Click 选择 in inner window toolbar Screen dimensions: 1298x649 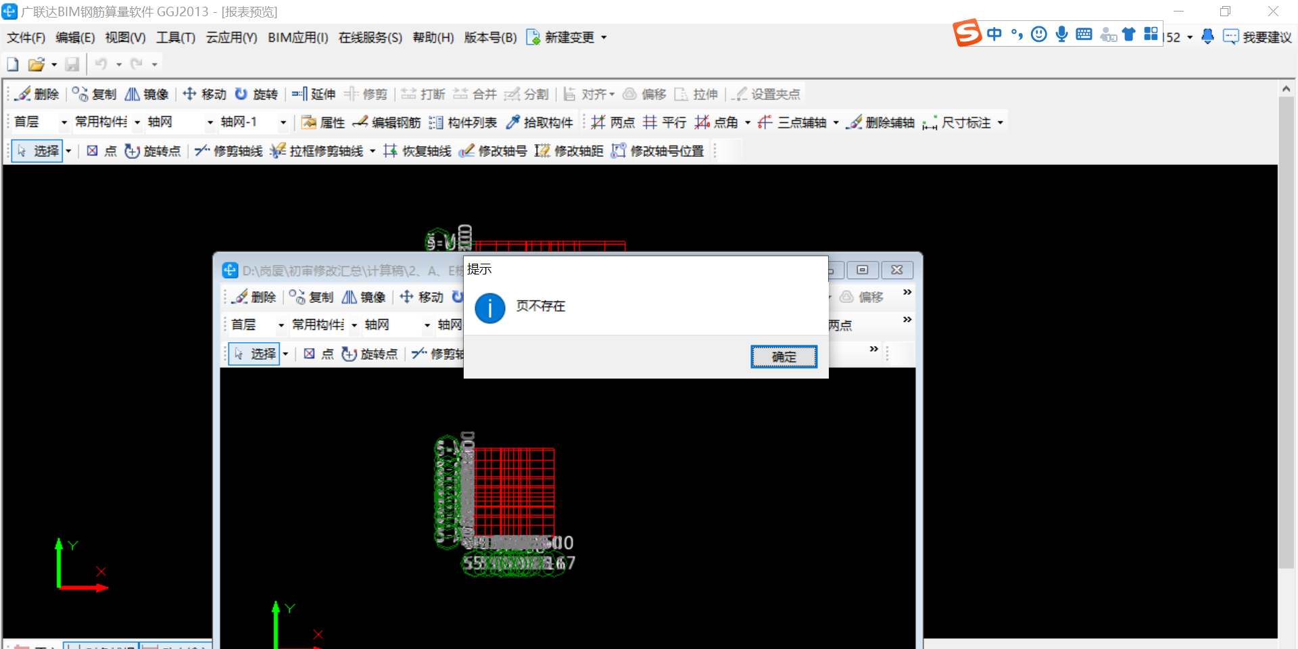click(x=255, y=354)
